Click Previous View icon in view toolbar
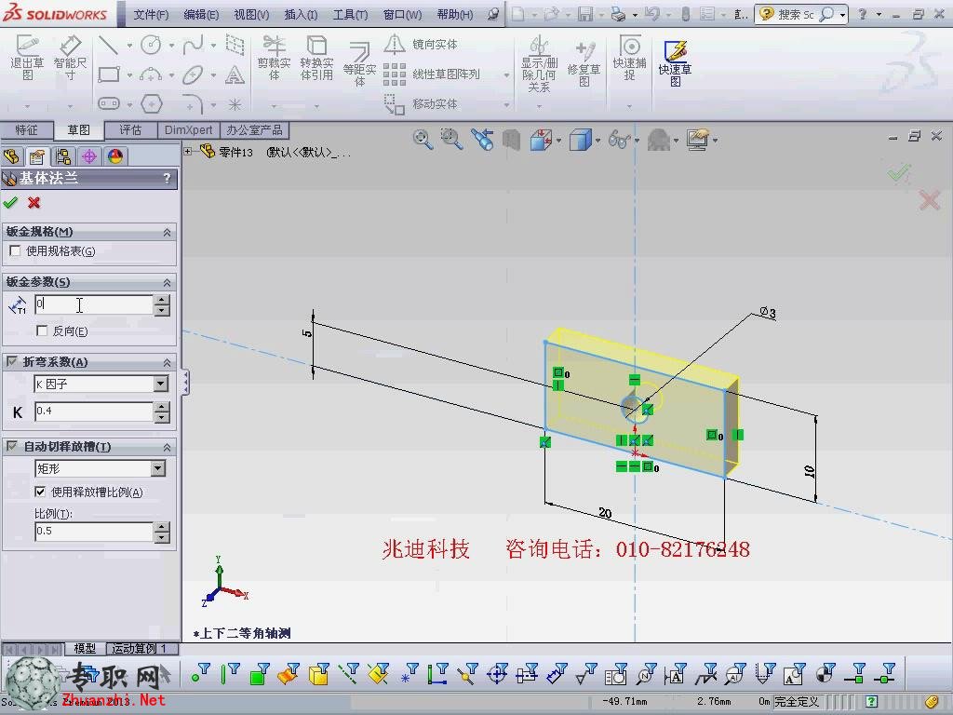 [x=482, y=140]
